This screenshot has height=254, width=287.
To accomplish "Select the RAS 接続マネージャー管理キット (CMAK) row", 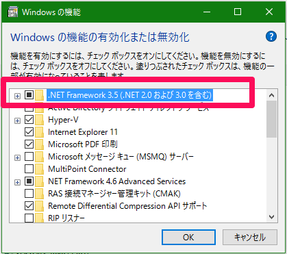I will tap(114, 194).
